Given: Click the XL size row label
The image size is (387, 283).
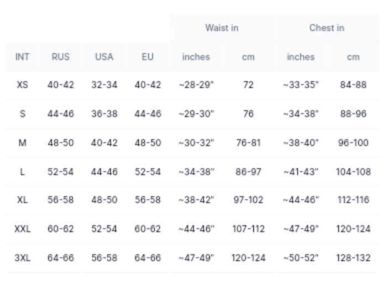Looking at the screenshot, I should 22,200.
